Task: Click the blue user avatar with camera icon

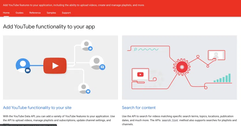Action: (x=23, y=65)
